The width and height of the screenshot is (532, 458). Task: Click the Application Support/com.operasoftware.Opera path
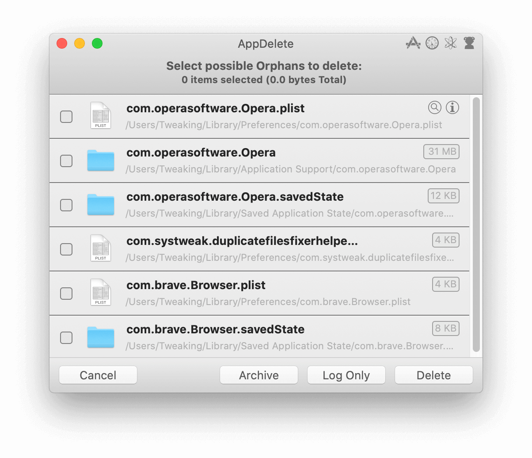tap(291, 169)
